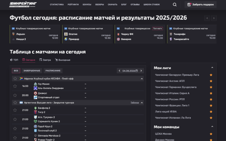Select the Сегодня tab

point(29,60)
